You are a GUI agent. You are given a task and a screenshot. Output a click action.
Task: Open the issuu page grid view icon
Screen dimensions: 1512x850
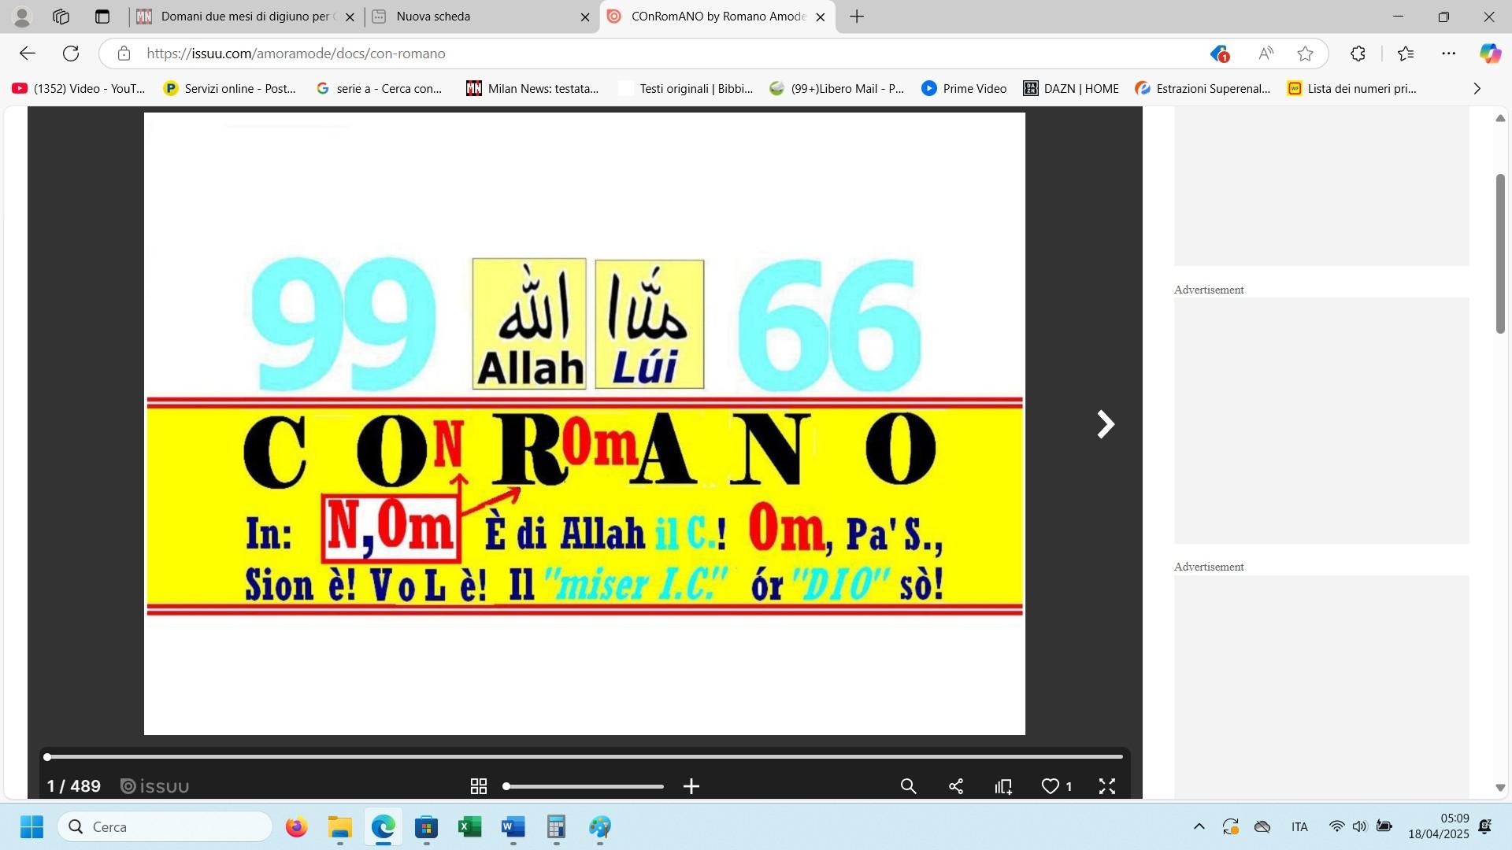478,786
